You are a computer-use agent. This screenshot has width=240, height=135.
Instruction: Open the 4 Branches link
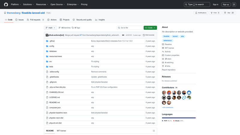[x=64, y=28]
